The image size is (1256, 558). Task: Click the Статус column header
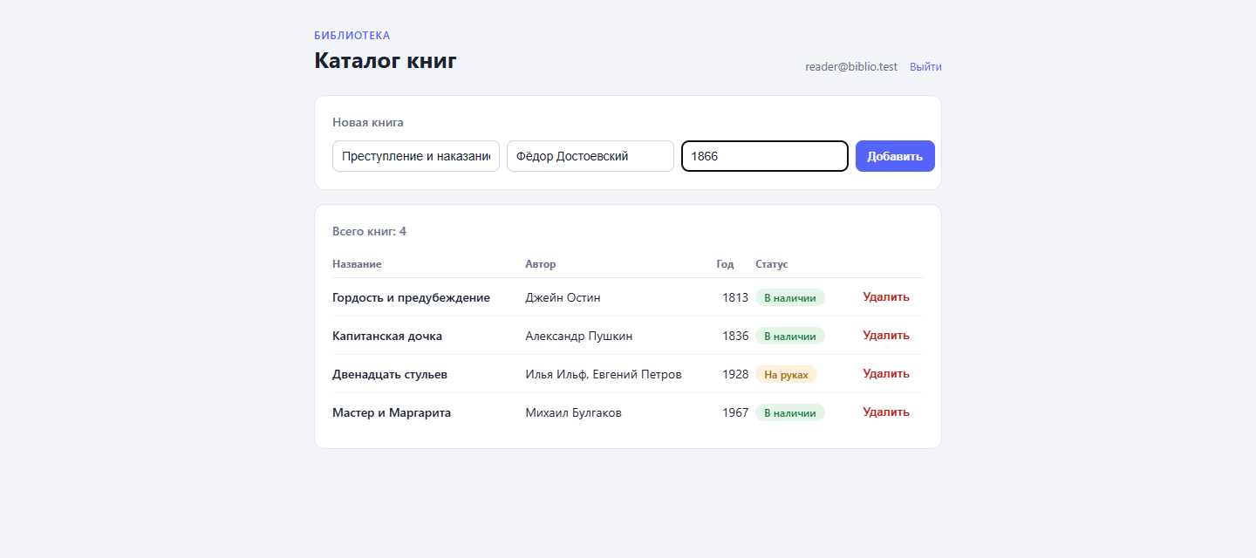(x=772, y=264)
